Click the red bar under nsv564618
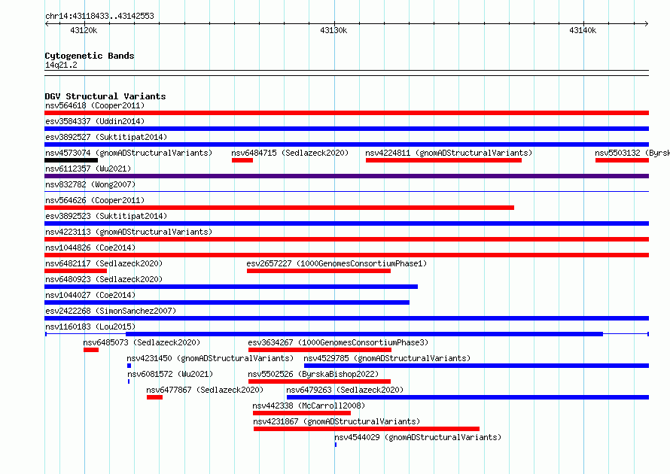The height and width of the screenshot is (474, 670). pos(346,113)
